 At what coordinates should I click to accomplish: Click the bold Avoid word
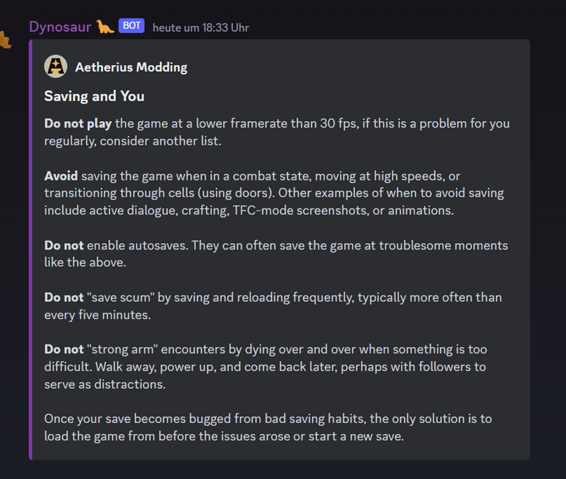tap(61, 176)
